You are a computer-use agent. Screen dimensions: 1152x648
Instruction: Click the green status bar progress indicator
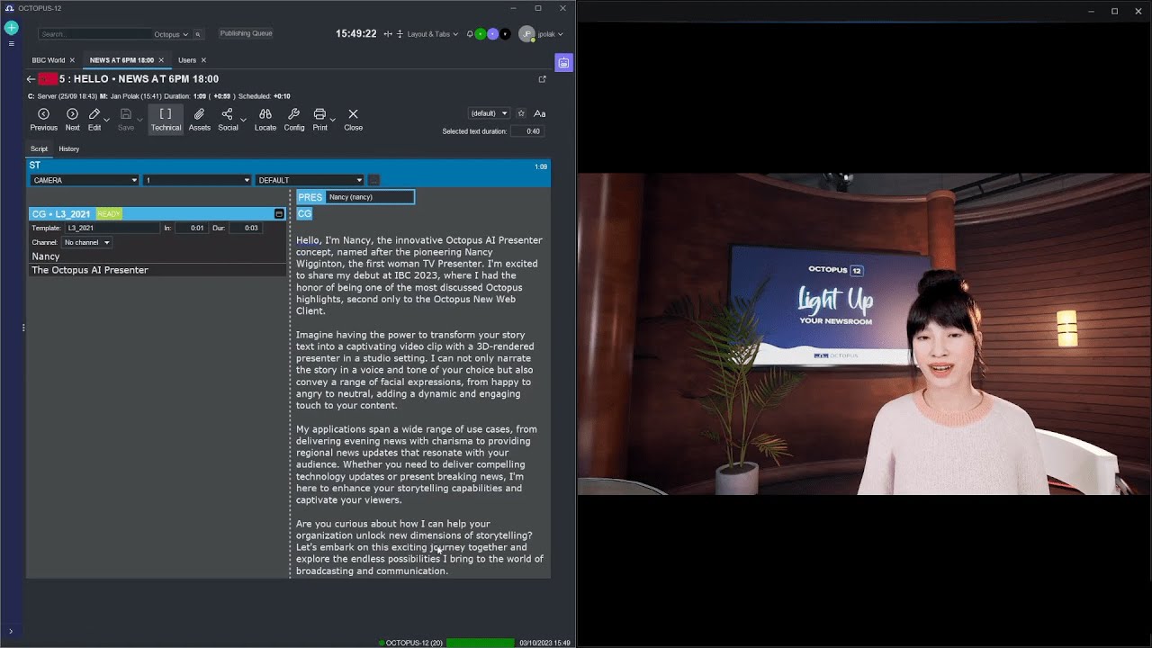click(481, 643)
